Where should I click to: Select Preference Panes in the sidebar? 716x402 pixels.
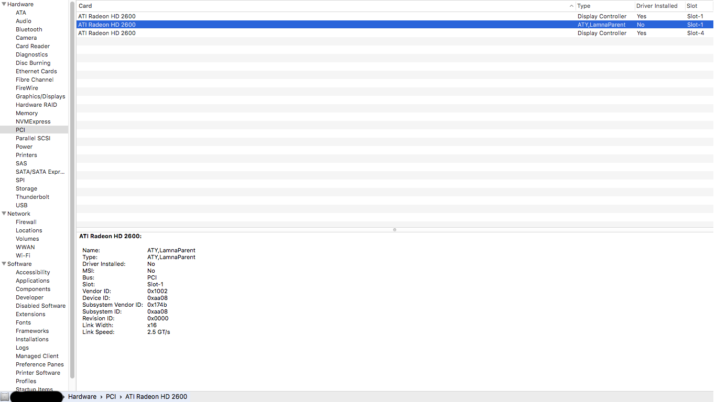tap(40, 364)
